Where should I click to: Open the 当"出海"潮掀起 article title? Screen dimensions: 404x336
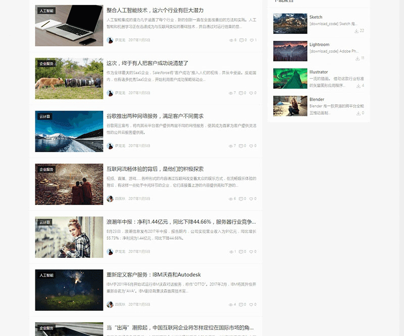point(180,328)
